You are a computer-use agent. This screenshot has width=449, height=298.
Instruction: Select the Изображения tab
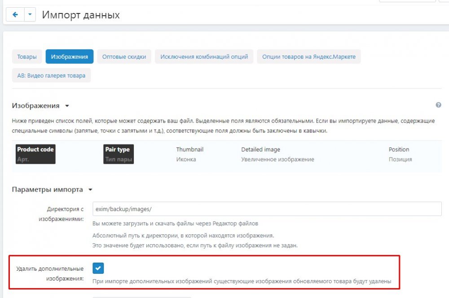pos(69,57)
